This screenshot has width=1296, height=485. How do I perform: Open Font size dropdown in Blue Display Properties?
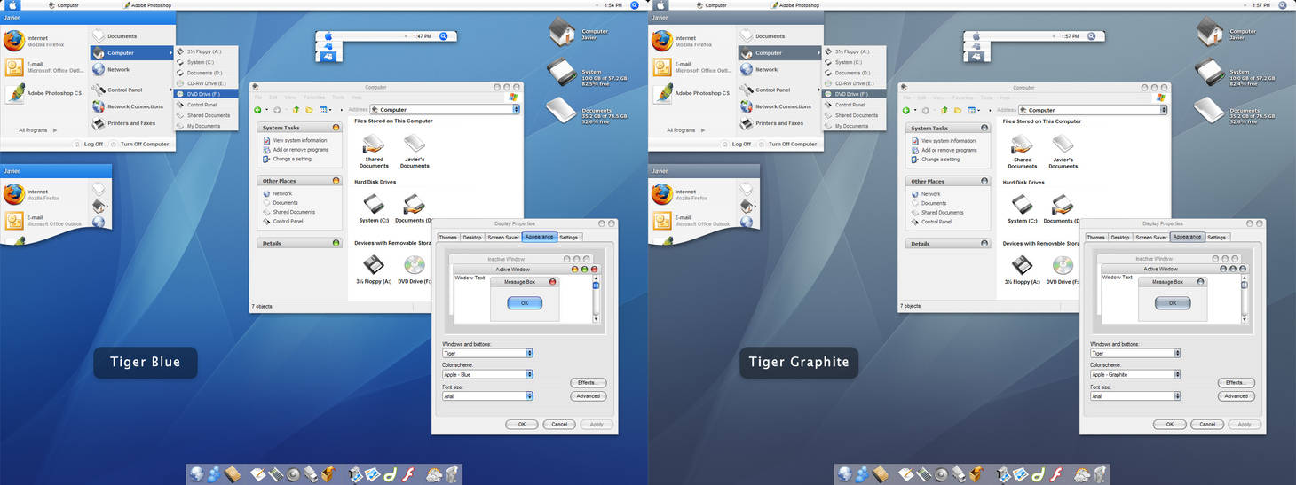pyautogui.click(x=530, y=396)
